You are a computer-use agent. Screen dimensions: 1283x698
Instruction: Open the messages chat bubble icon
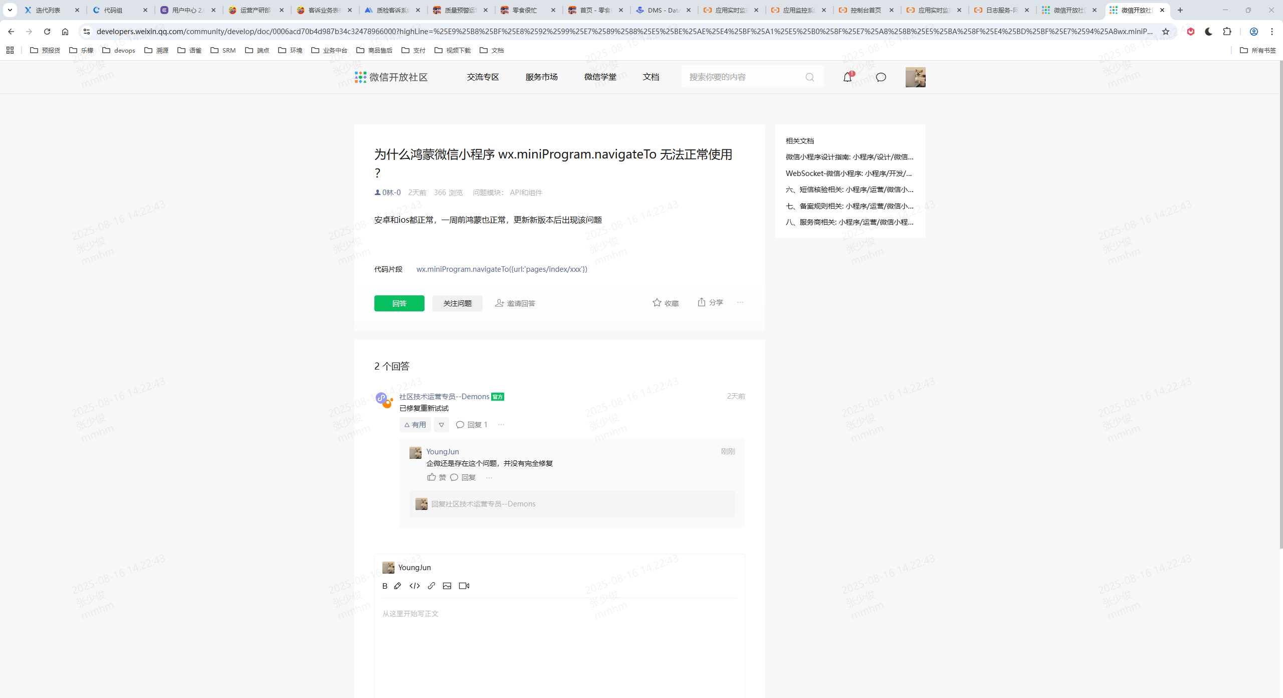(x=881, y=77)
